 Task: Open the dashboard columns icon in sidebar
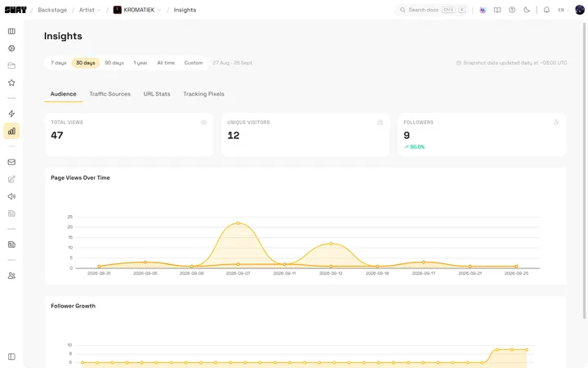(11, 31)
